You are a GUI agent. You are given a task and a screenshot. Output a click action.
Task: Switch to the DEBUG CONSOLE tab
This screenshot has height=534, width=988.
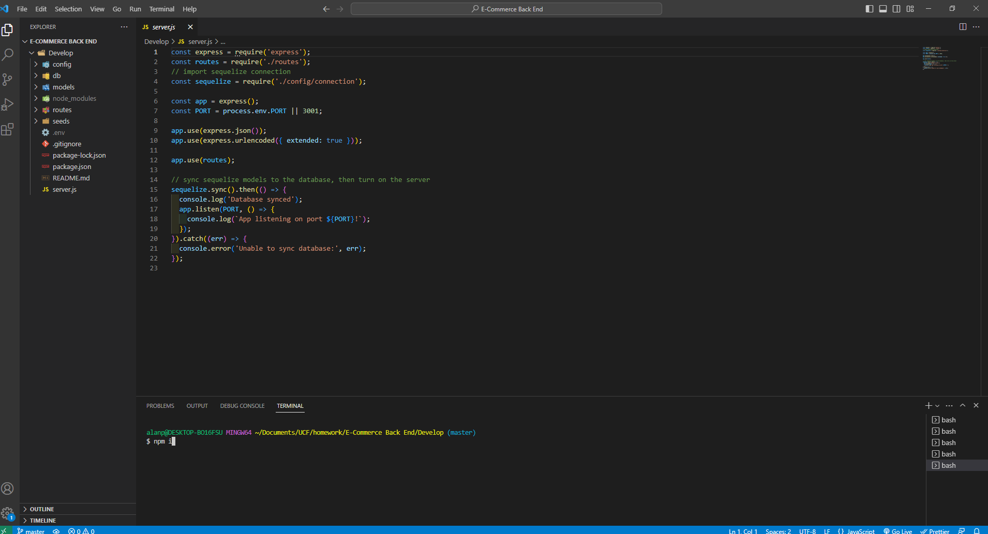pos(242,406)
